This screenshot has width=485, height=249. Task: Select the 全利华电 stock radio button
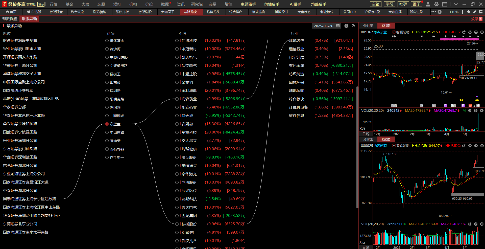click(x=177, y=90)
